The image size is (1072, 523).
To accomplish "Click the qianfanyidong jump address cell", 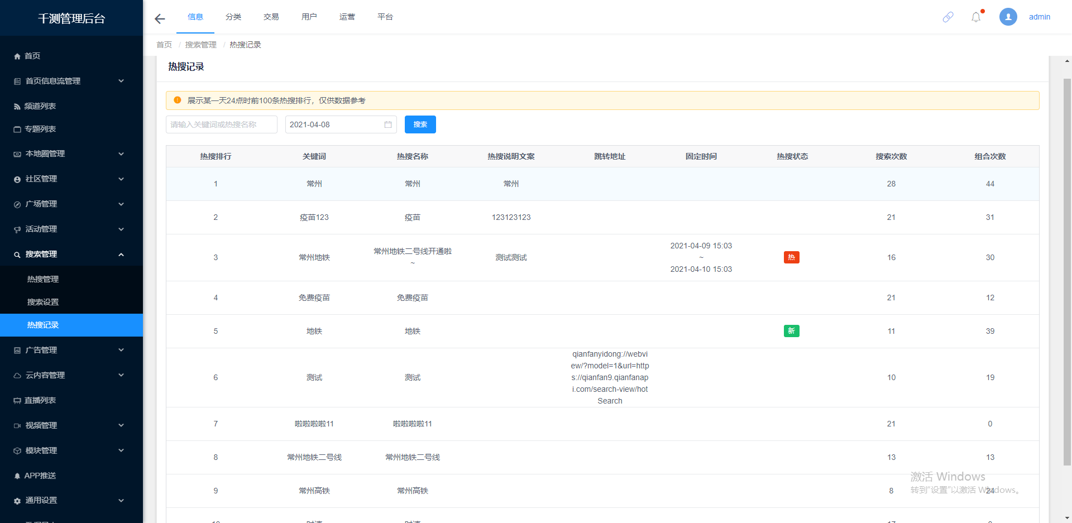I will [x=610, y=377].
